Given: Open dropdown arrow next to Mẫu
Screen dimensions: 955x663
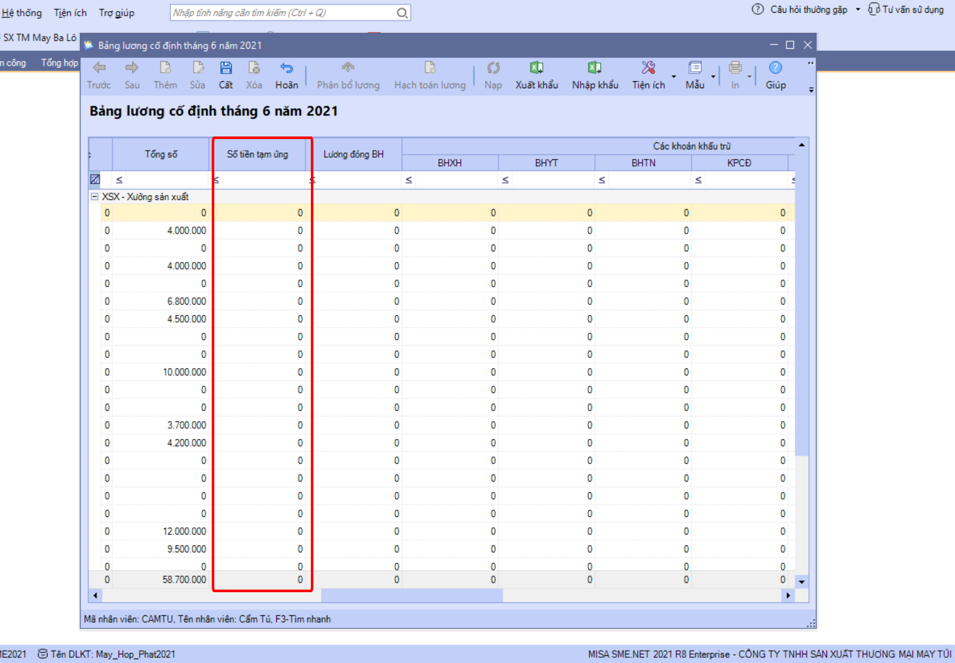Looking at the screenshot, I should 713,77.
